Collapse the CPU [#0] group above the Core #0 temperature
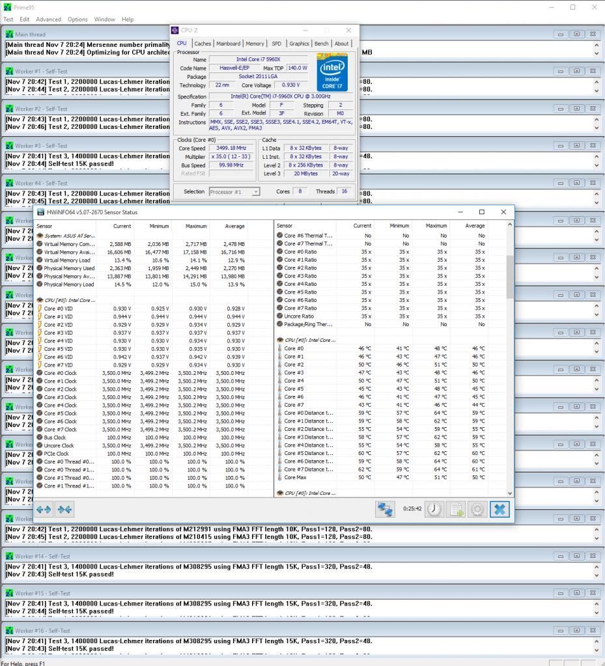The image size is (605, 666). (x=280, y=340)
